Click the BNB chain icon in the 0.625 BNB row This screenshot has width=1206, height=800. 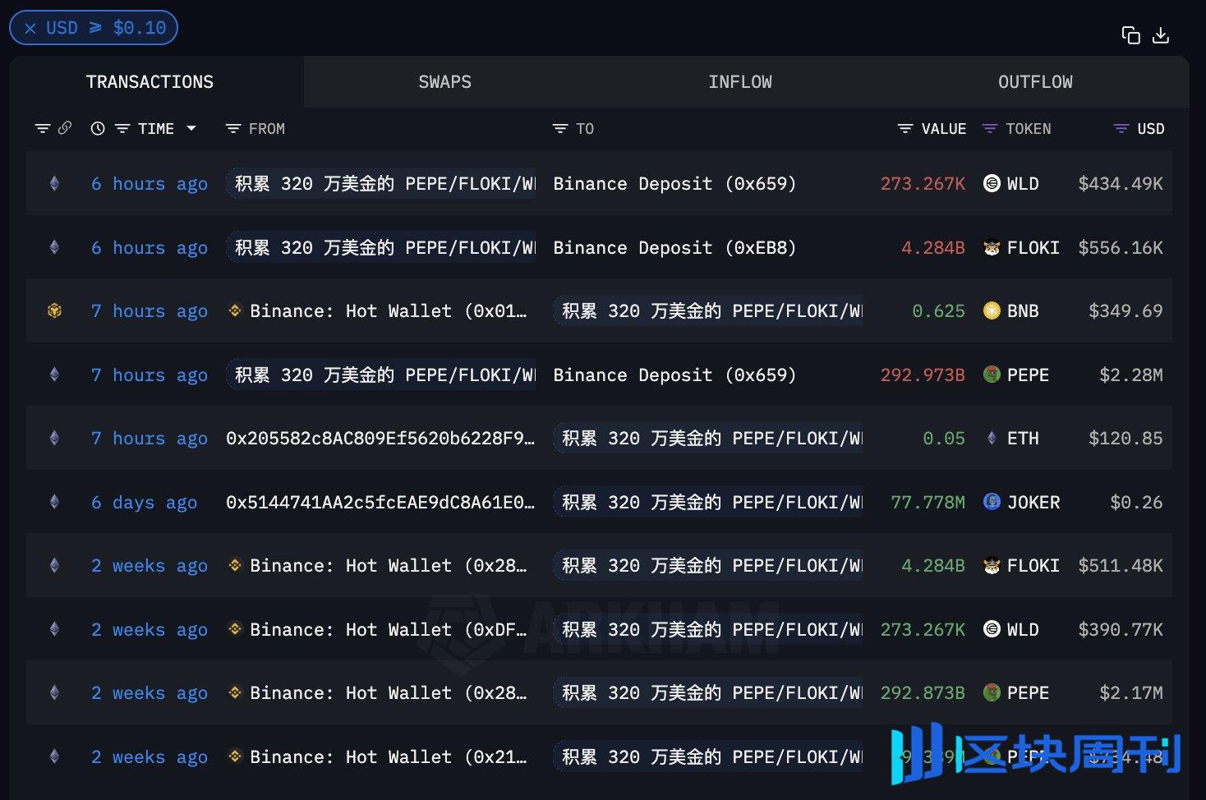click(x=54, y=310)
